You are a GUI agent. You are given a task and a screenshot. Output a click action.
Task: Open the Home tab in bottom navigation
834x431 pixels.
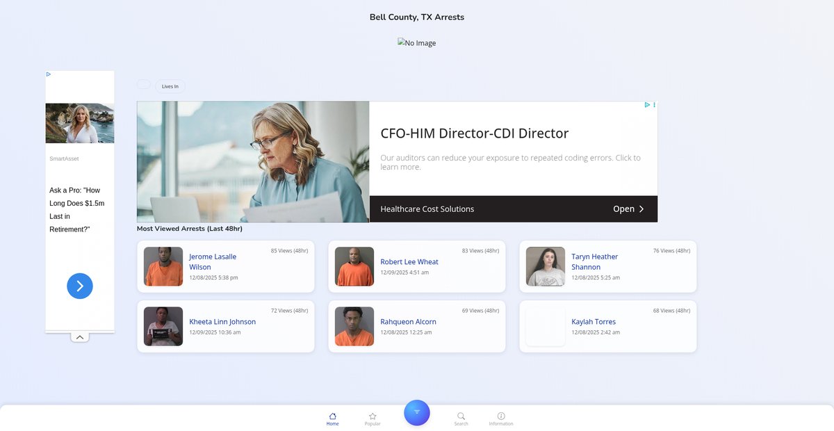pyautogui.click(x=332, y=418)
